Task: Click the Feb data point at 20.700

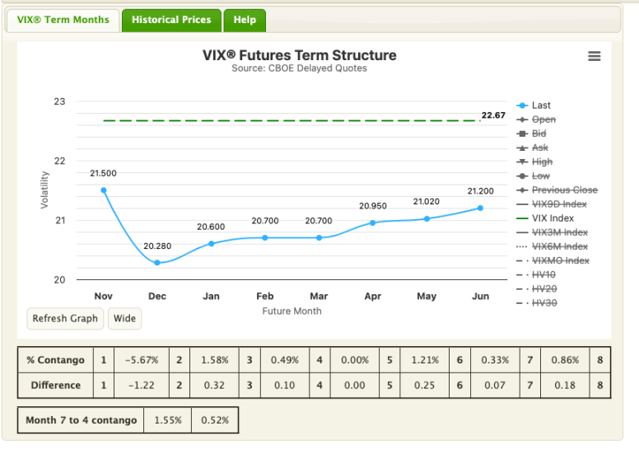Action: point(265,238)
